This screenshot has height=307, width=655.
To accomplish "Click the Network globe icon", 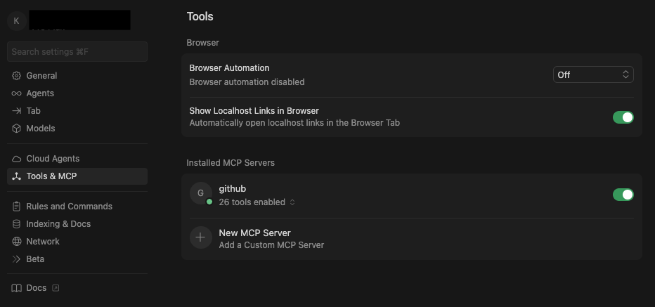I will point(17,242).
